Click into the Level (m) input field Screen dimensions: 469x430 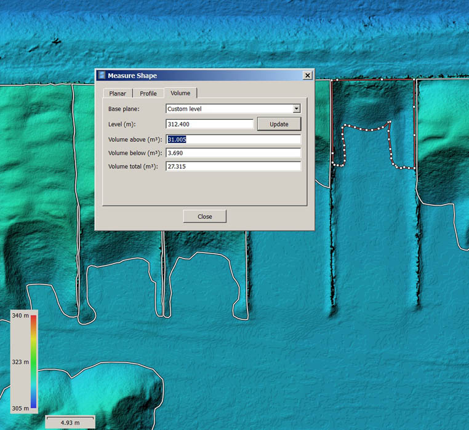(209, 124)
